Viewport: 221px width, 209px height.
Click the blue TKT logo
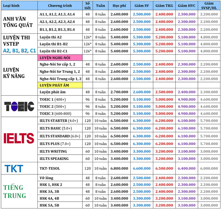tap(14, 169)
